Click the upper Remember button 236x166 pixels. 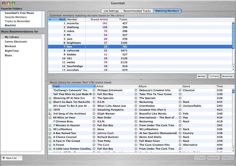[x=228, y=76]
